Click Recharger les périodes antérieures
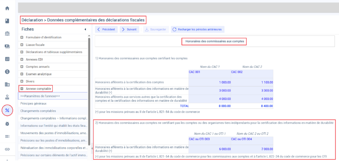339x161 pixels. (198, 29)
